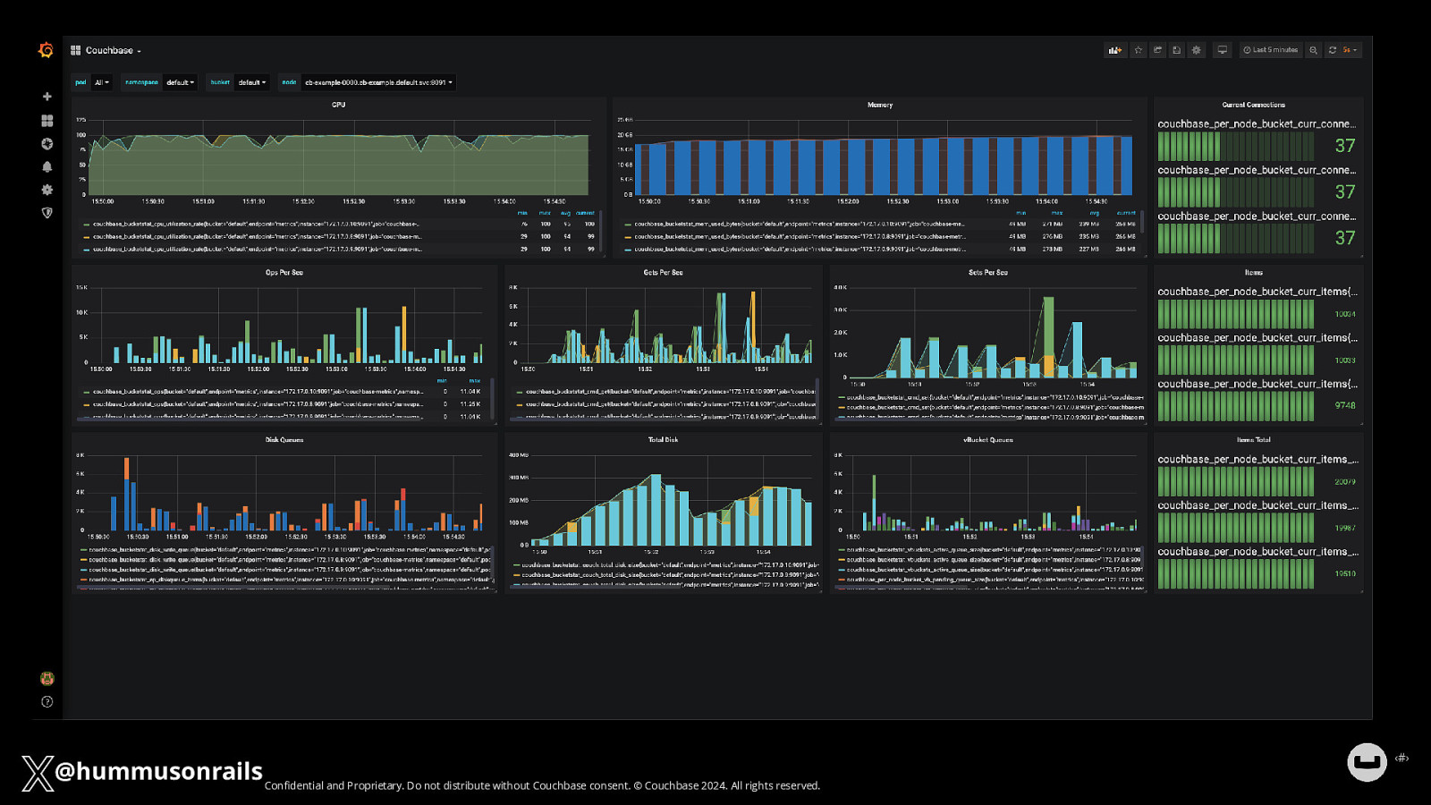Open the Server Admin shield icon
The height and width of the screenshot is (805, 1431).
(47, 213)
